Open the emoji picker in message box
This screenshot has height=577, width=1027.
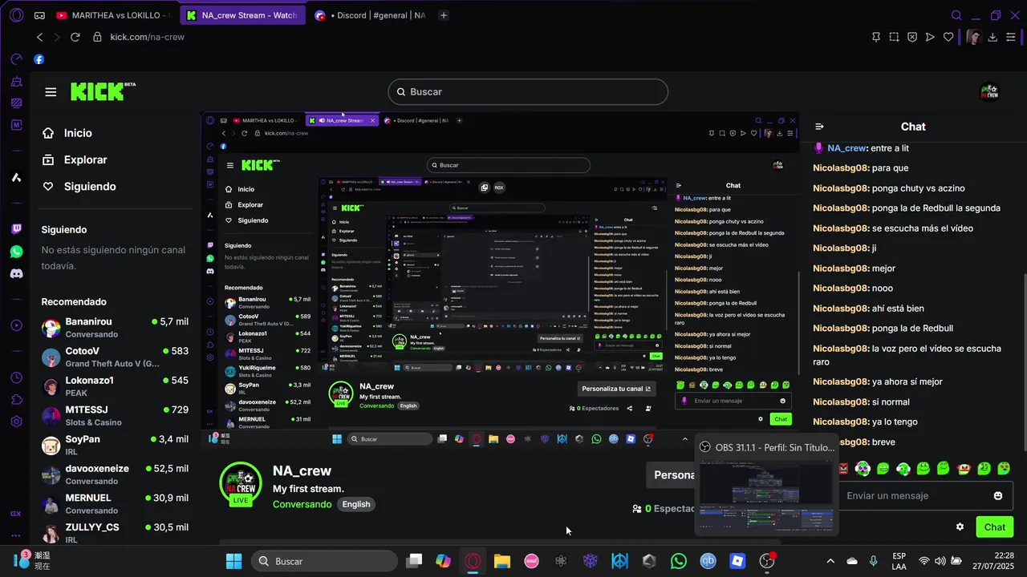(998, 496)
